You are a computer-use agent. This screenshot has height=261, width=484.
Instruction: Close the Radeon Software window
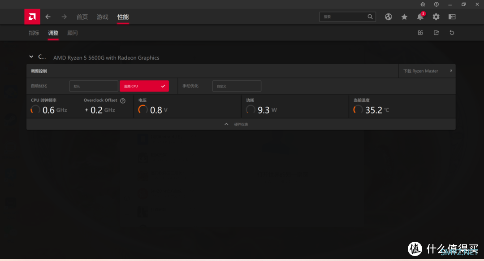pyautogui.click(x=477, y=4)
